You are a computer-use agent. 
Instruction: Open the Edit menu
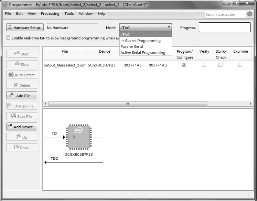pyautogui.click(x=19, y=13)
